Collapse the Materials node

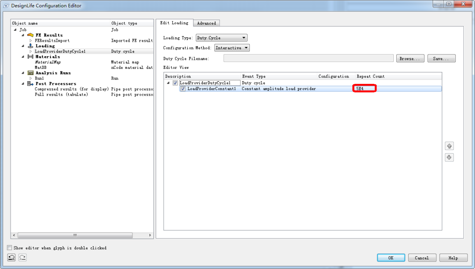pos(23,57)
